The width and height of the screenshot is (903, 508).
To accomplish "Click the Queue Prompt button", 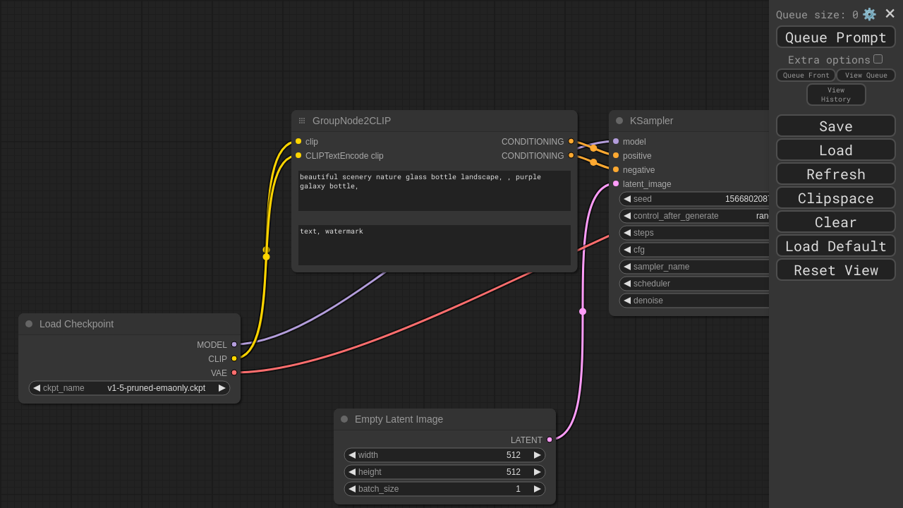I will click(x=835, y=37).
